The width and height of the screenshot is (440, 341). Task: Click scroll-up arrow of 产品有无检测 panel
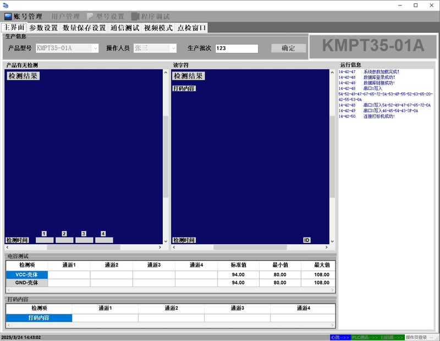click(166, 73)
